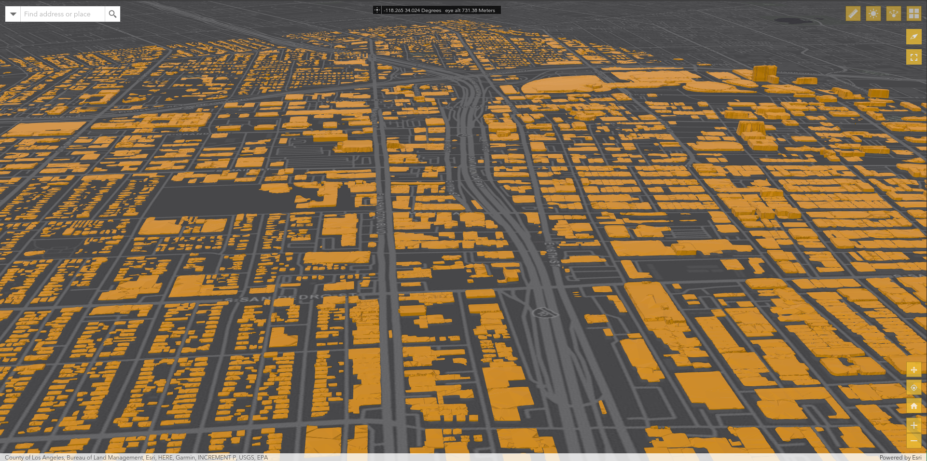Open the Measurement ruler tool

click(853, 14)
